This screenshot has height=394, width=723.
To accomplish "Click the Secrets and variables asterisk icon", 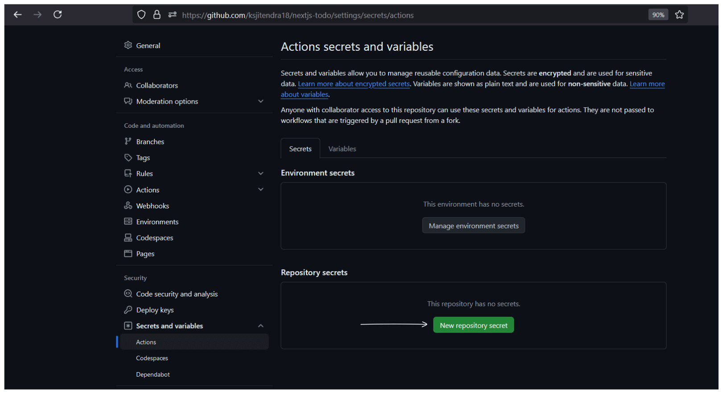I will (x=128, y=325).
